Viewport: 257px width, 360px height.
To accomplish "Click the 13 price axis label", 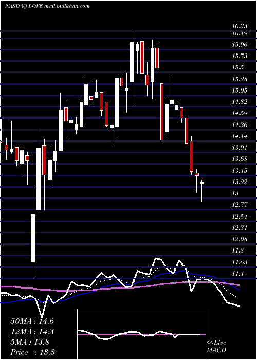I will [235, 193].
